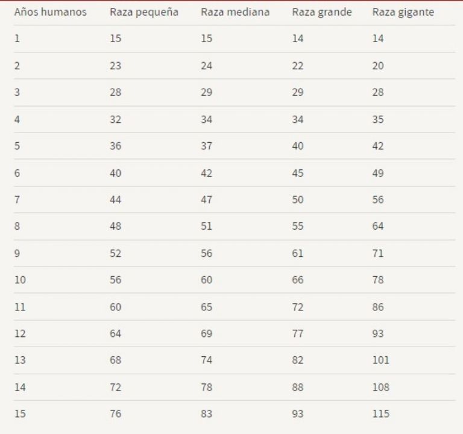Click the 'Años humanos' column header

(x=51, y=12)
